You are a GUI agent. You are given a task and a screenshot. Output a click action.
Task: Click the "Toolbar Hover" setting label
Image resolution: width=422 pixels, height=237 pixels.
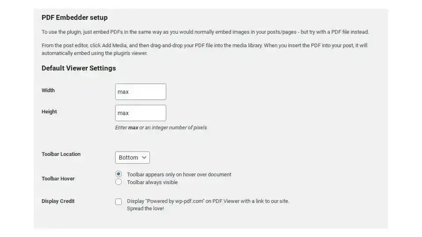click(x=58, y=179)
